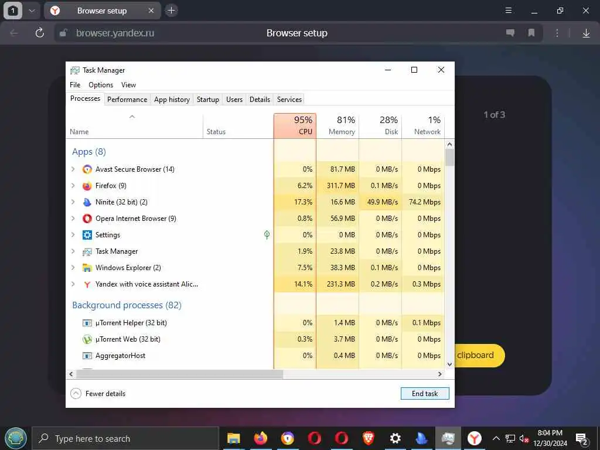600x450 pixels.
Task: Sort processes by the Disk column
Action: 381,125
